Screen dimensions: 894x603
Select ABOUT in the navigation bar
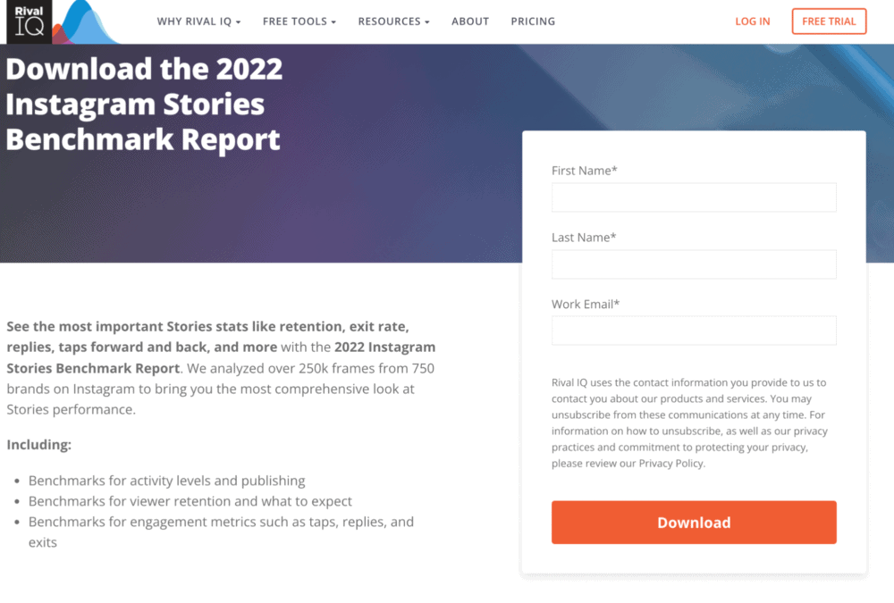click(x=470, y=21)
